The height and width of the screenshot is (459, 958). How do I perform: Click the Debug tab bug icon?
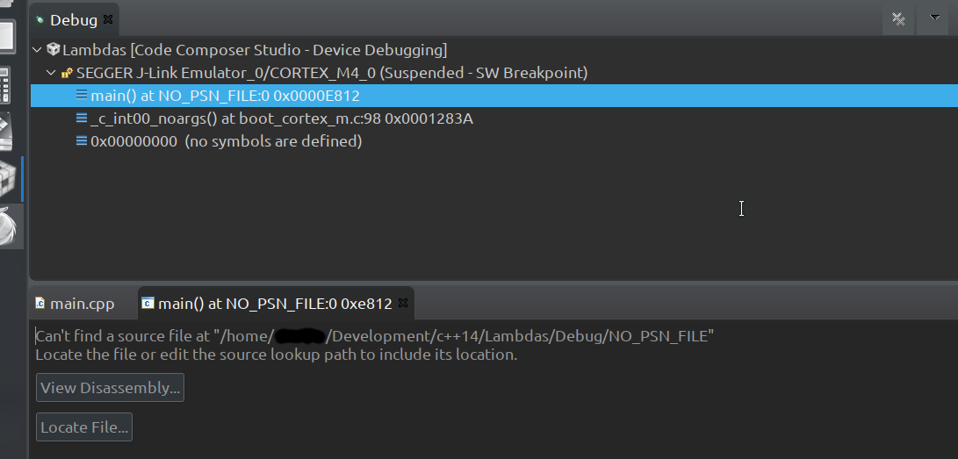pyautogui.click(x=40, y=19)
